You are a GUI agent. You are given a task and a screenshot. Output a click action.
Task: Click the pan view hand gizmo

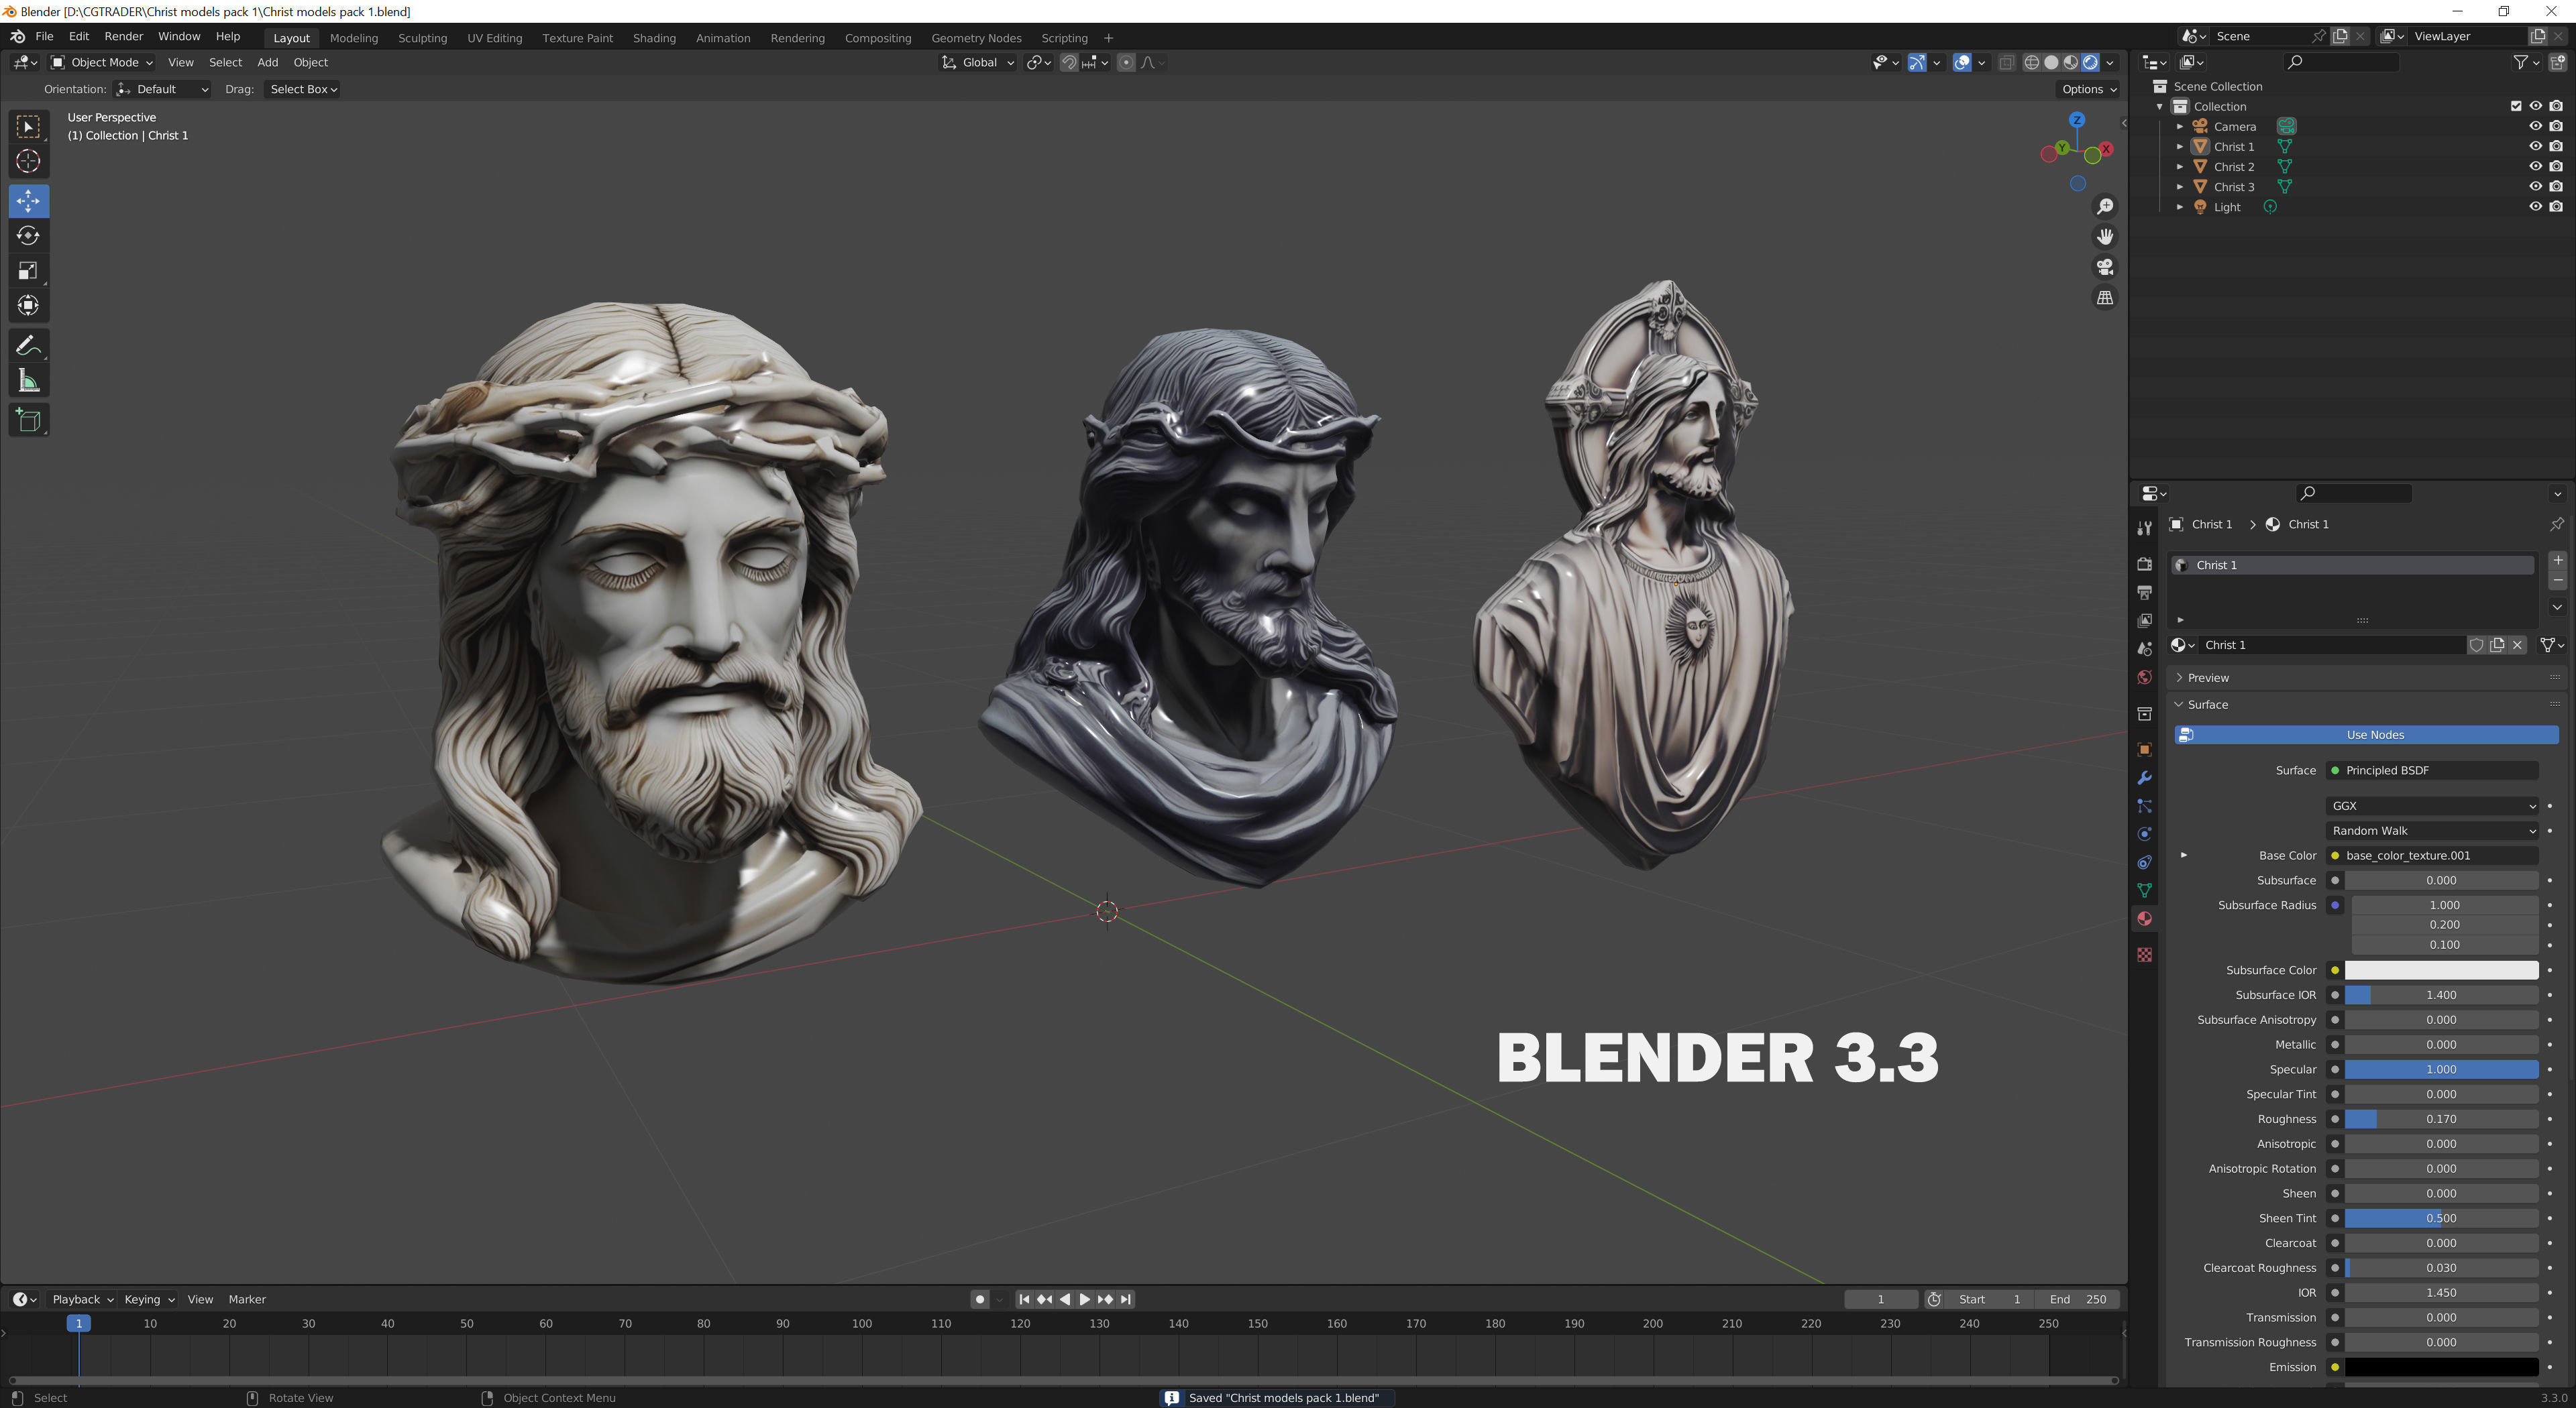coord(2105,237)
